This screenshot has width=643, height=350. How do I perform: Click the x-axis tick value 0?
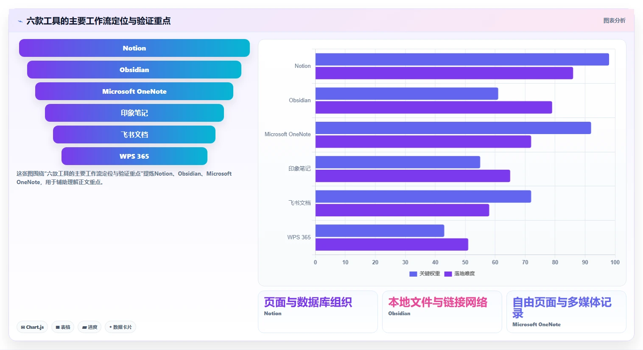click(315, 262)
